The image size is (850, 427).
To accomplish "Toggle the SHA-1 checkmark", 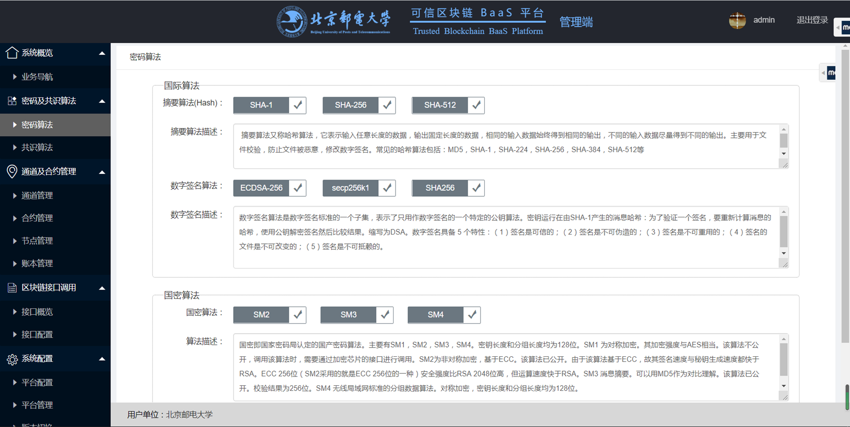I will (297, 105).
